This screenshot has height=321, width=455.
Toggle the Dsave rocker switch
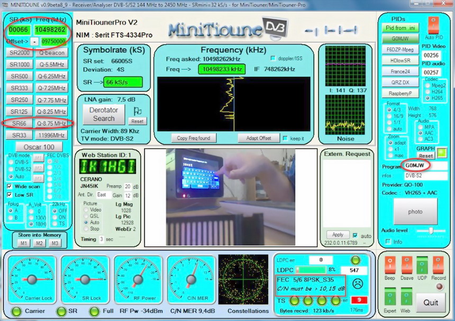click(407, 265)
